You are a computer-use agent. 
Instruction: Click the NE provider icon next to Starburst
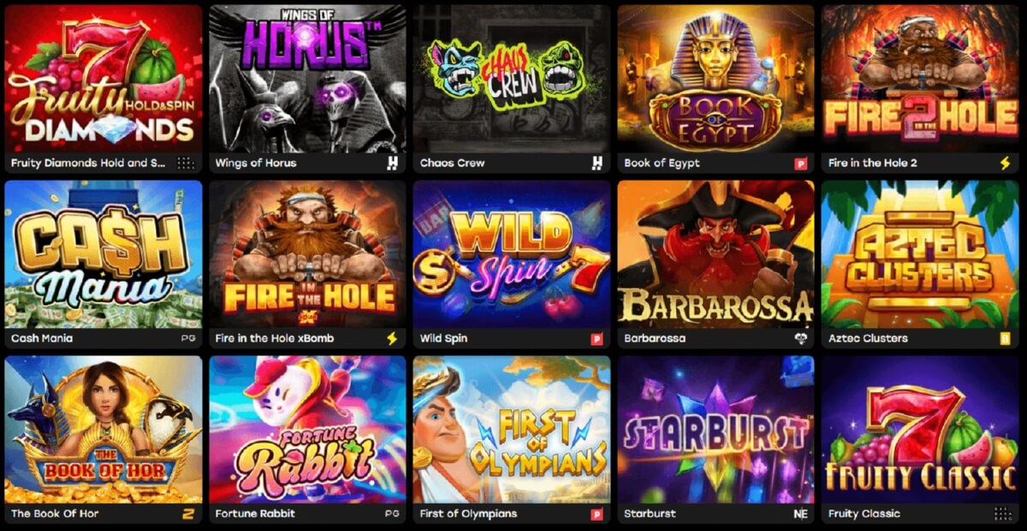[x=800, y=514]
